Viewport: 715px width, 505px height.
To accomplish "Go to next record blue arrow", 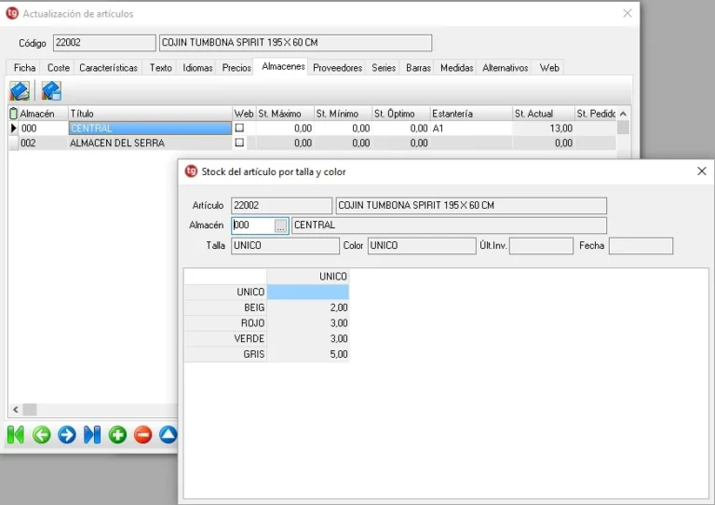I will coord(67,434).
